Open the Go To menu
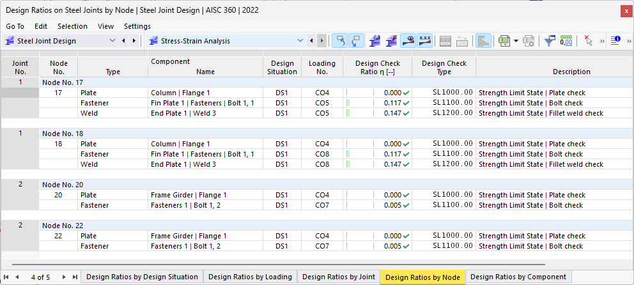This screenshot has height=285, width=634. [x=15, y=26]
